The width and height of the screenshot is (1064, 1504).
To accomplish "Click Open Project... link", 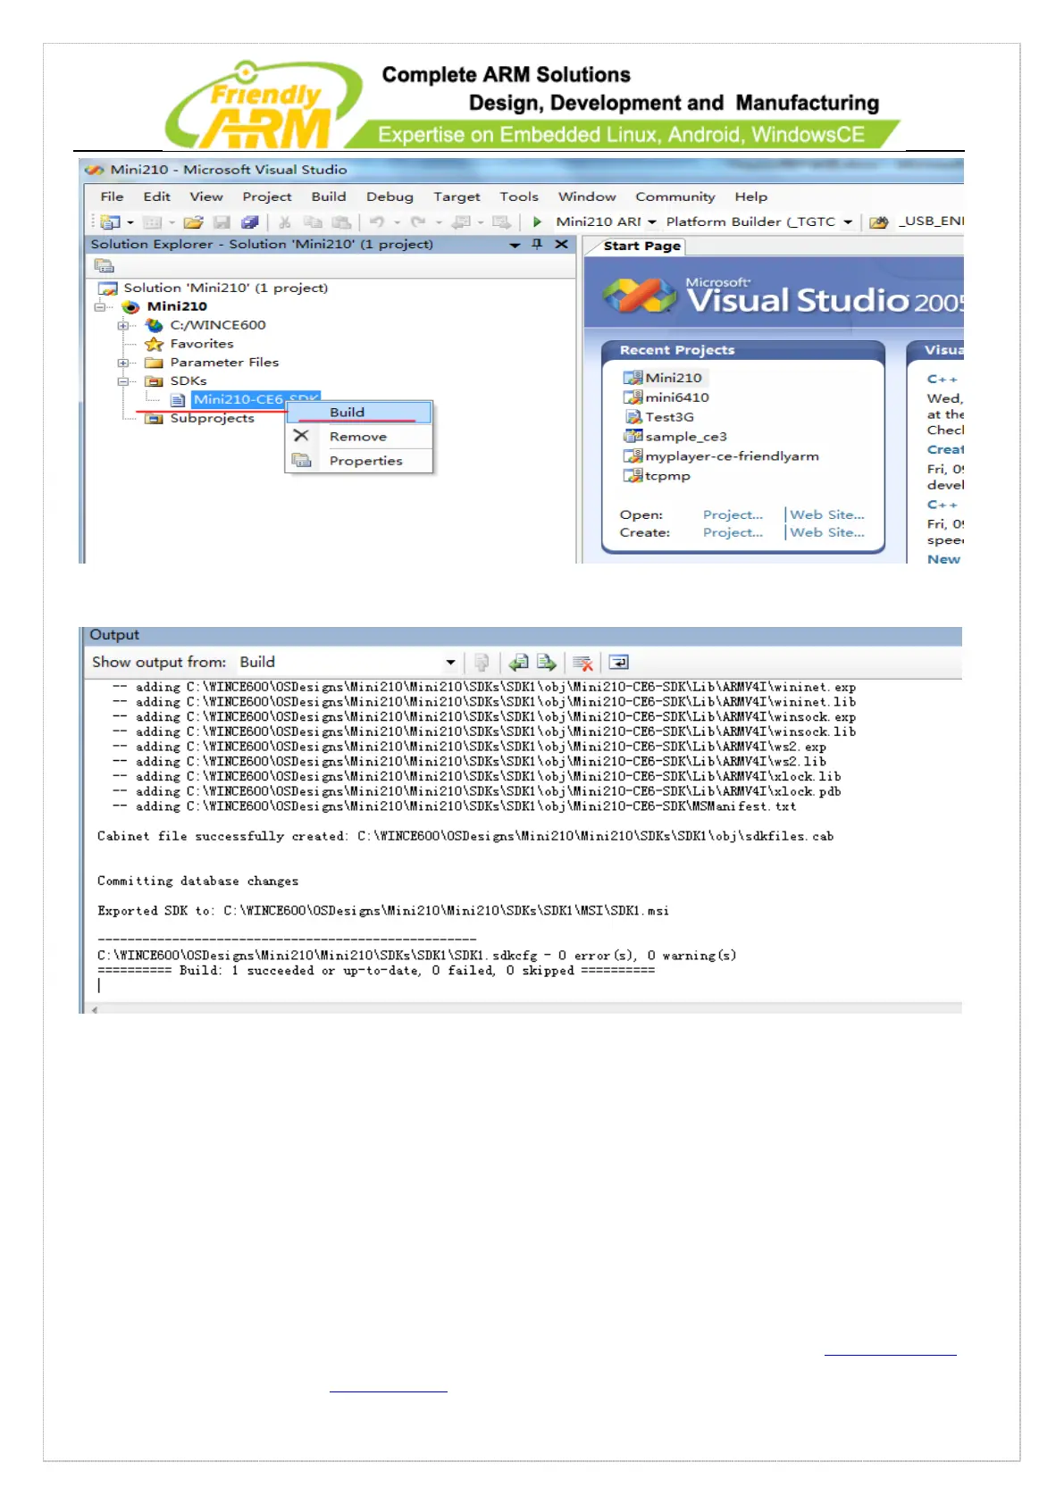I will pyautogui.click(x=733, y=514).
